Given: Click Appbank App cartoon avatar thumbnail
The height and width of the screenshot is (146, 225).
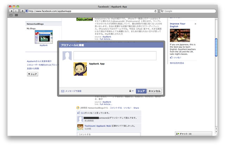Looking at the screenshot, I should click(80, 69).
